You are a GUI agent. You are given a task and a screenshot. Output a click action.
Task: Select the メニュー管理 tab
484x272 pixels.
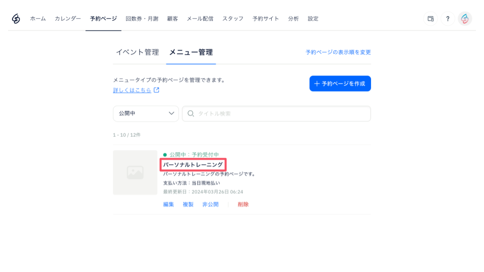(x=191, y=52)
